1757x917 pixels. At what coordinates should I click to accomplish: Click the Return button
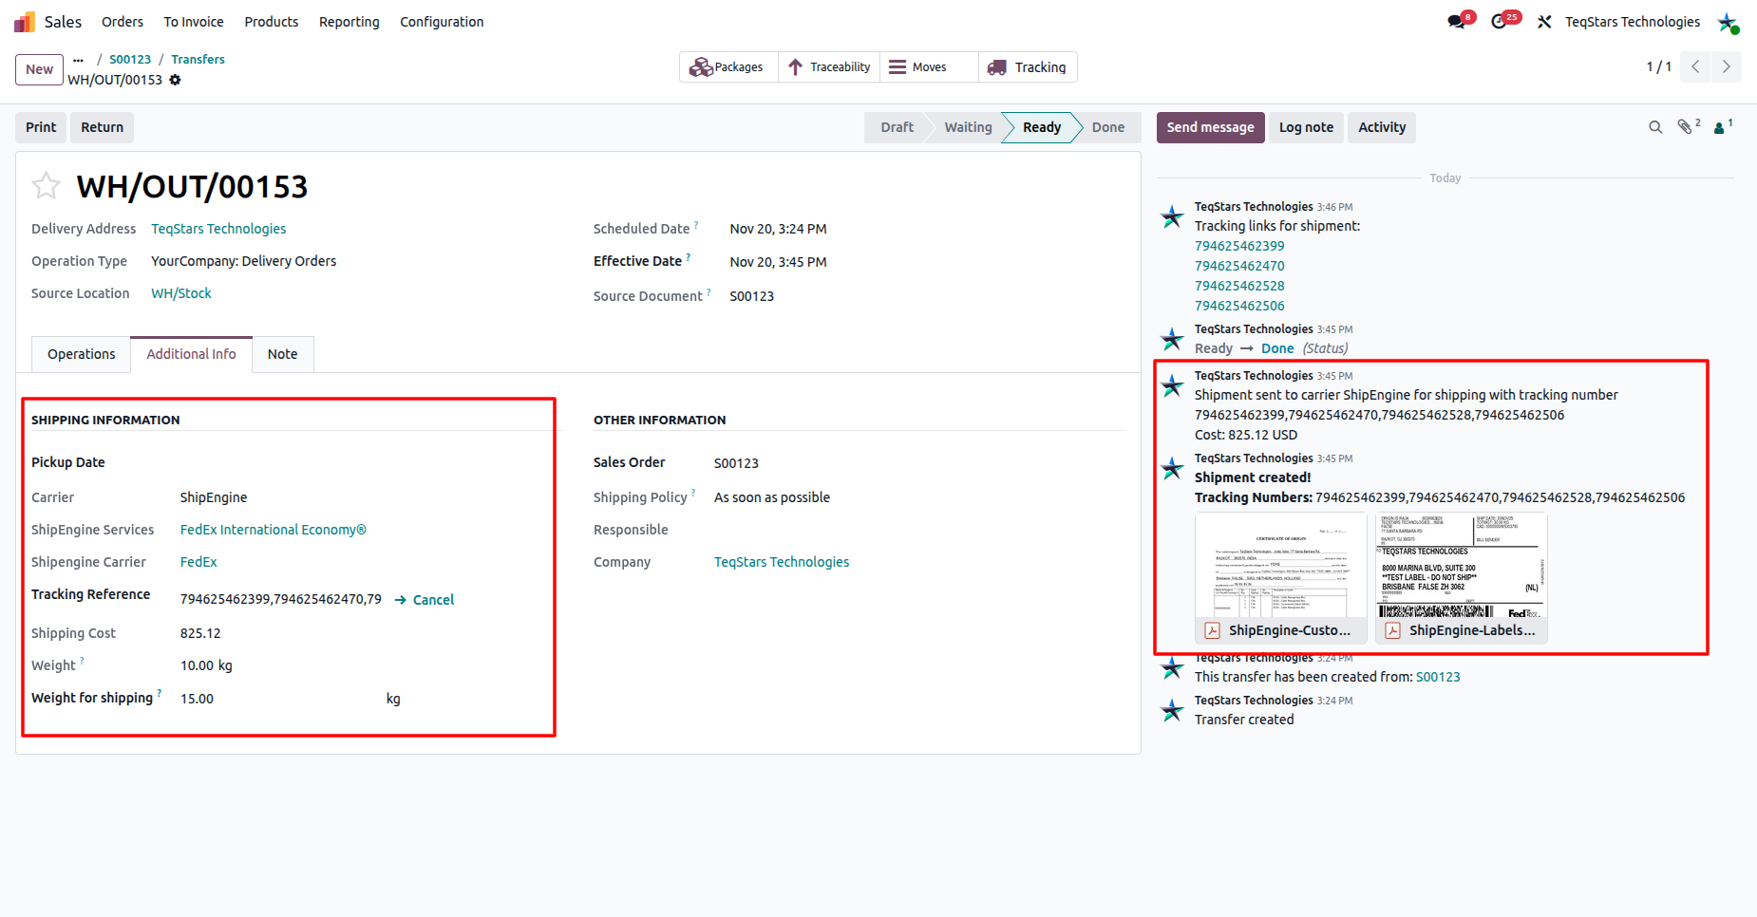pos(102,127)
